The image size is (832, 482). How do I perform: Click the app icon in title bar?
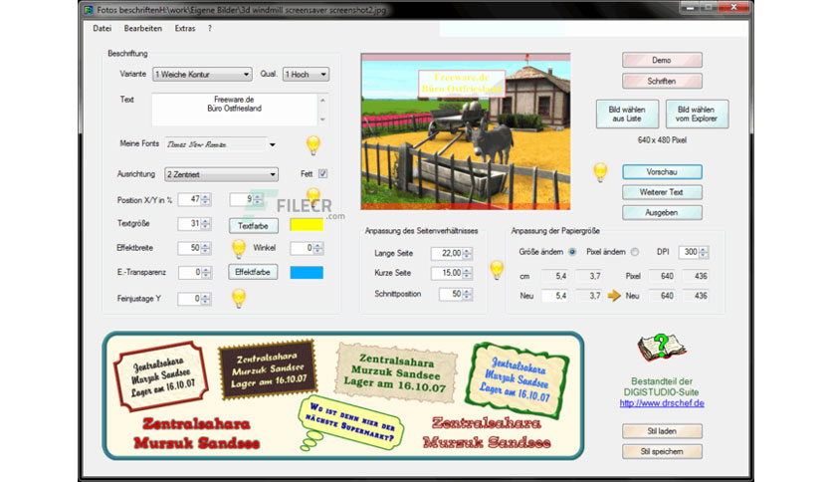click(x=89, y=10)
